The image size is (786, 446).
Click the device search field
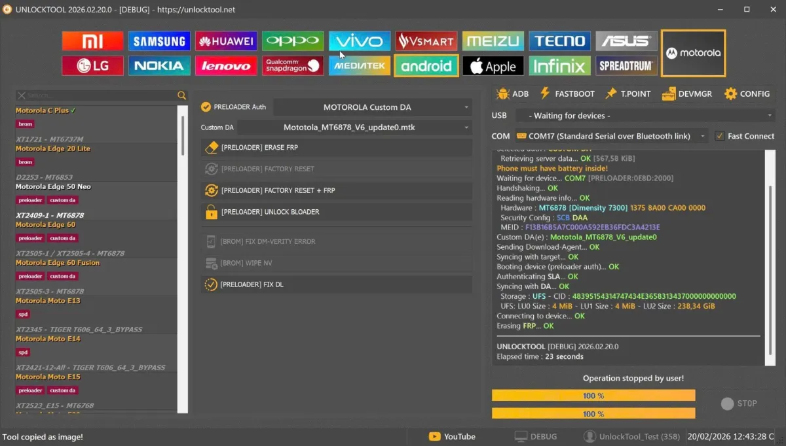coord(97,95)
